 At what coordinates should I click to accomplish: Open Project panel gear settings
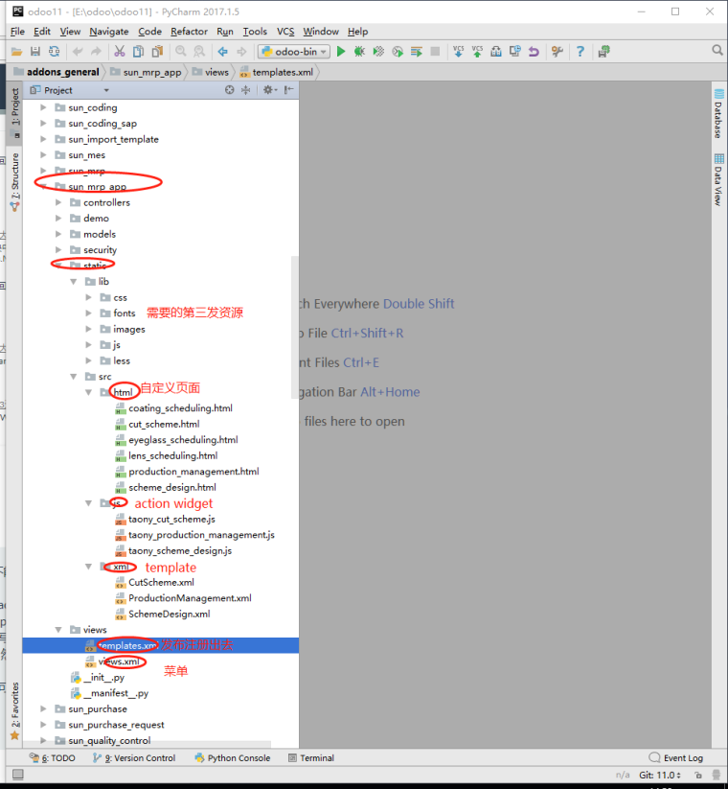270,90
